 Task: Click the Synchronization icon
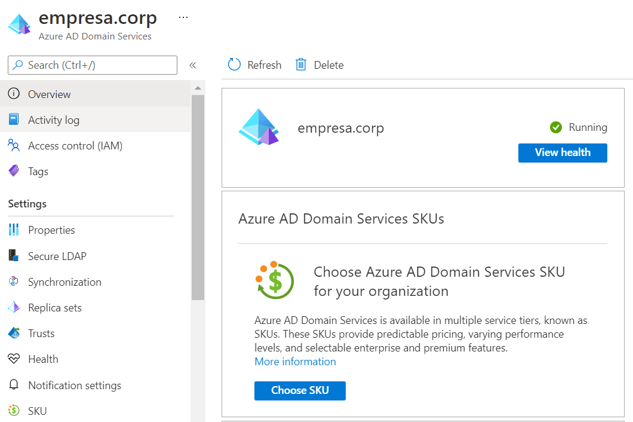14,282
